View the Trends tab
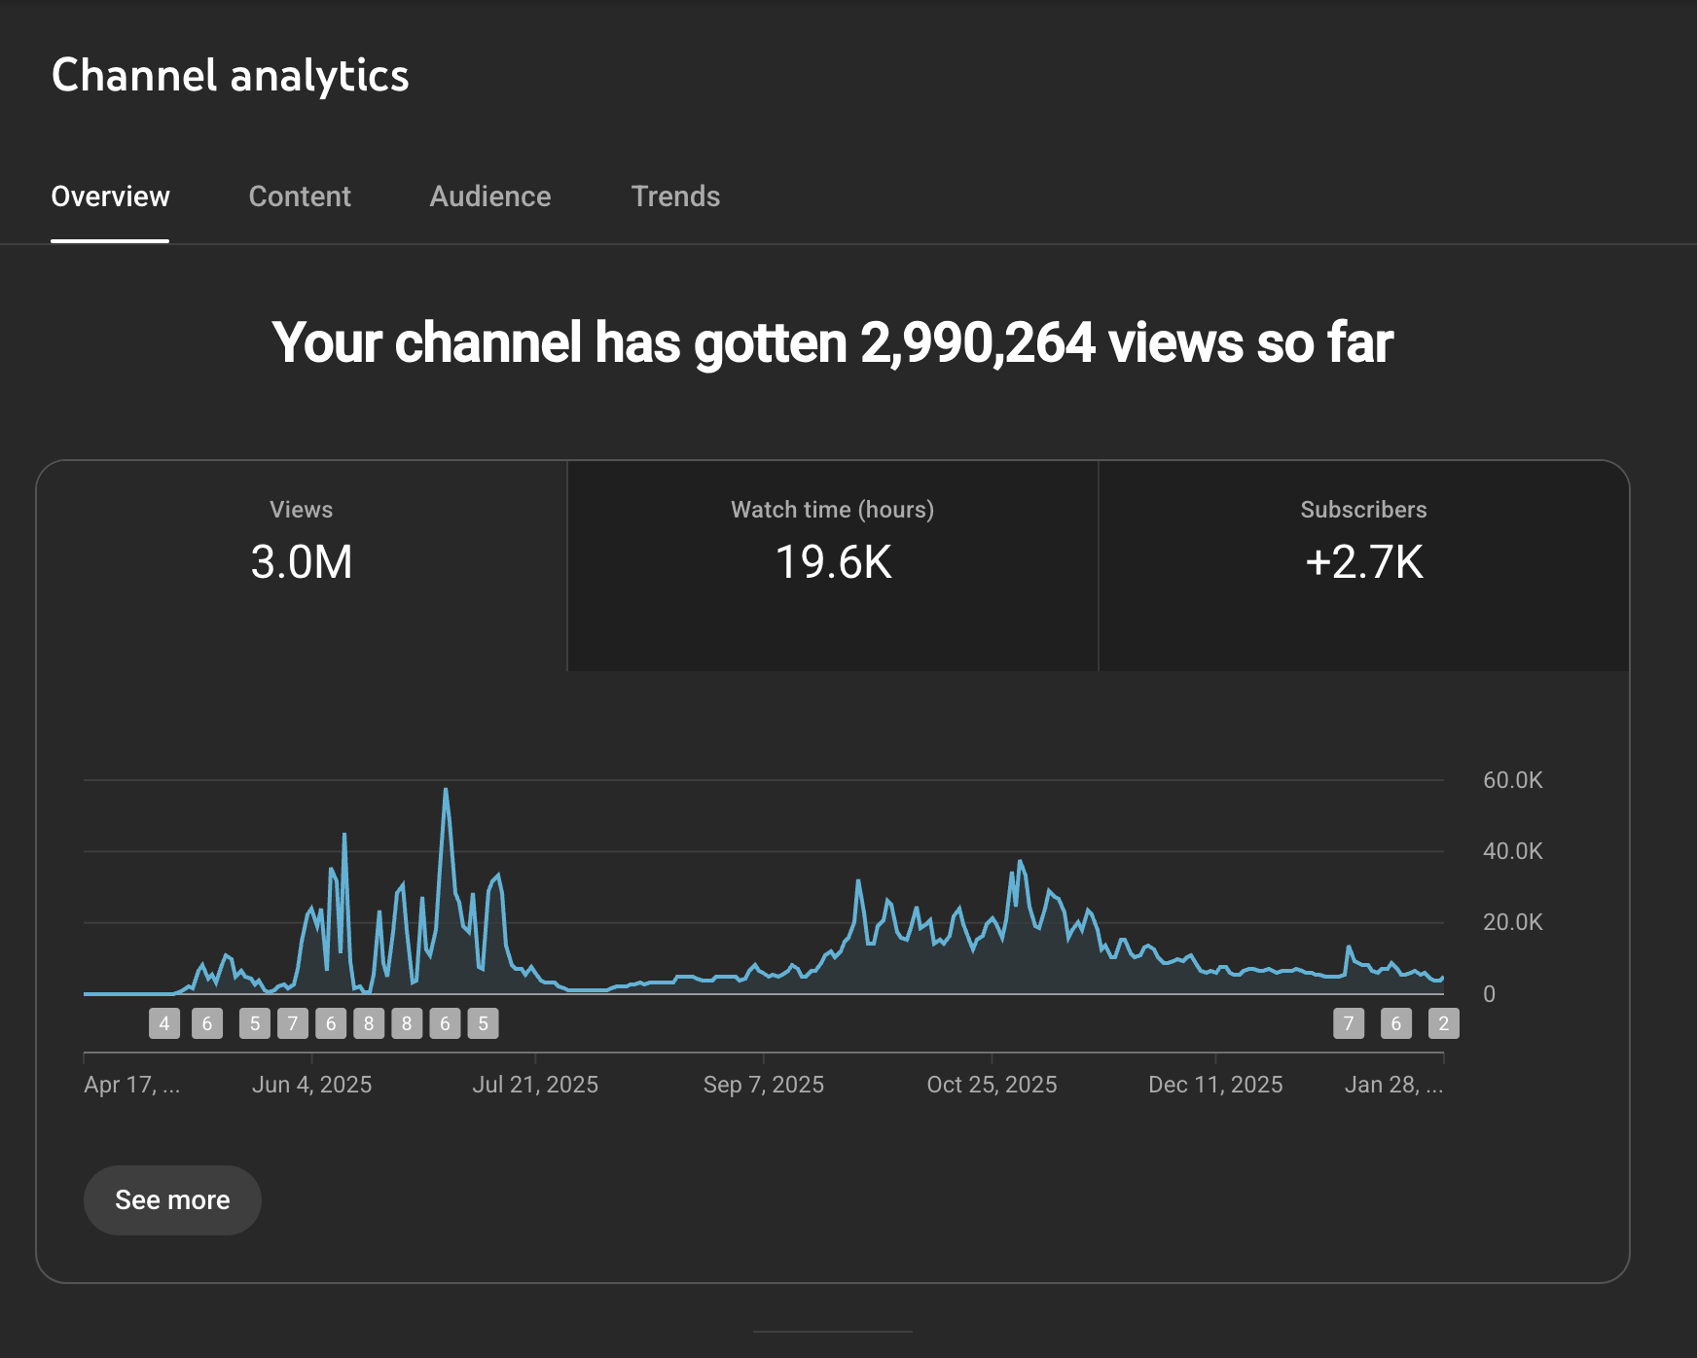The height and width of the screenshot is (1358, 1697). pyautogui.click(x=675, y=197)
